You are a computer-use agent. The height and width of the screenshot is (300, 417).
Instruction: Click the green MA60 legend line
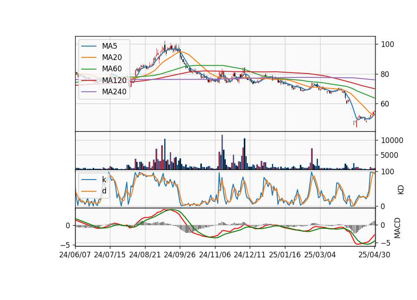(89, 69)
